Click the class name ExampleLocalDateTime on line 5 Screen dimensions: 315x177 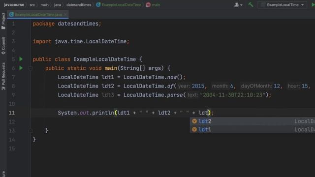pos(105,59)
